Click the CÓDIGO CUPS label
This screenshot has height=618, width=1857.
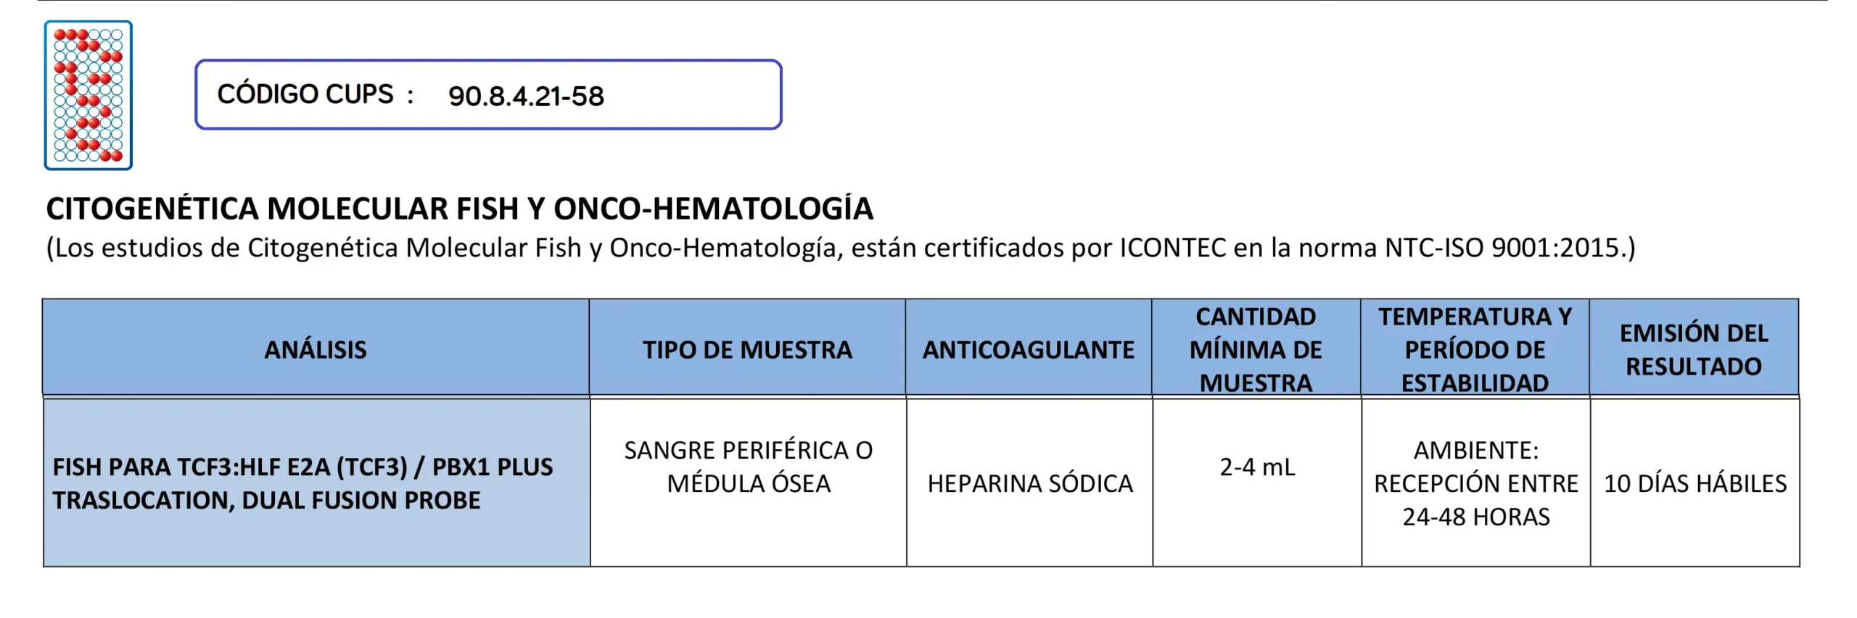tap(305, 95)
